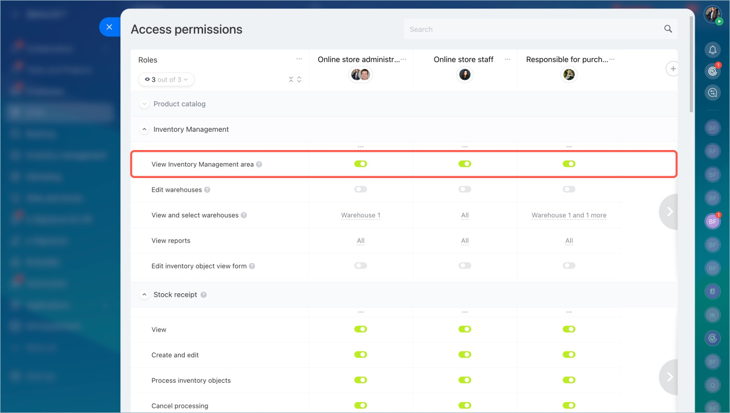Expand the Product catalog section
730x413 pixels.
click(144, 104)
